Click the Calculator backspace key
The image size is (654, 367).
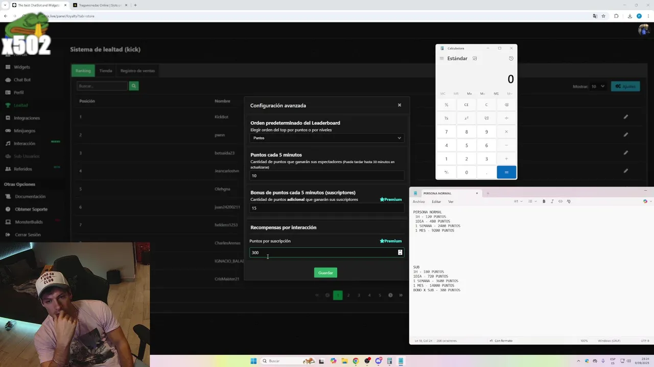pyautogui.click(x=506, y=105)
